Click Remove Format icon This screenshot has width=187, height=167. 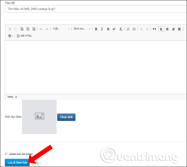(121, 29)
